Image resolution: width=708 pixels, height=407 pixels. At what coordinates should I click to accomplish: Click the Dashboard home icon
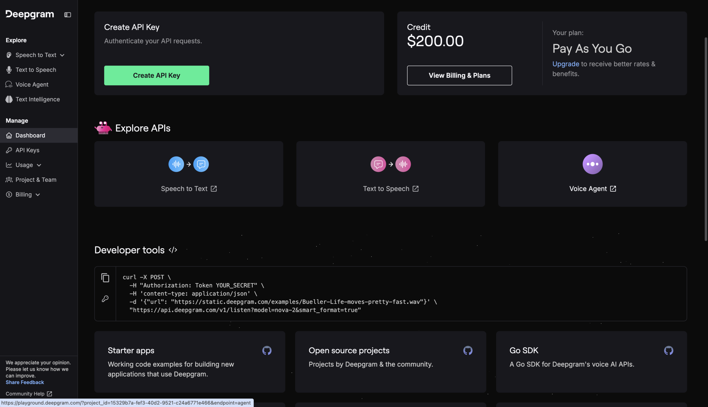coord(9,135)
